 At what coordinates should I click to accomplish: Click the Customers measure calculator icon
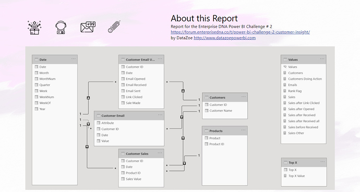(x=285, y=73)
